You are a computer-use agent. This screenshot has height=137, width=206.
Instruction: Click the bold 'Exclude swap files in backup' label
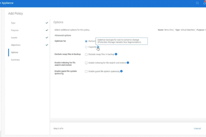(68, 54)
